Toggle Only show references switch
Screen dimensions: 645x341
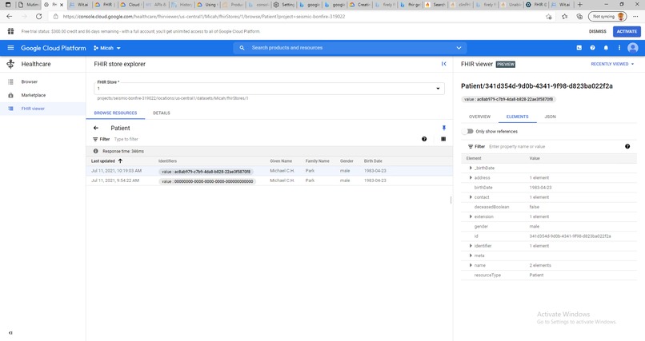(x=467, y=131)
